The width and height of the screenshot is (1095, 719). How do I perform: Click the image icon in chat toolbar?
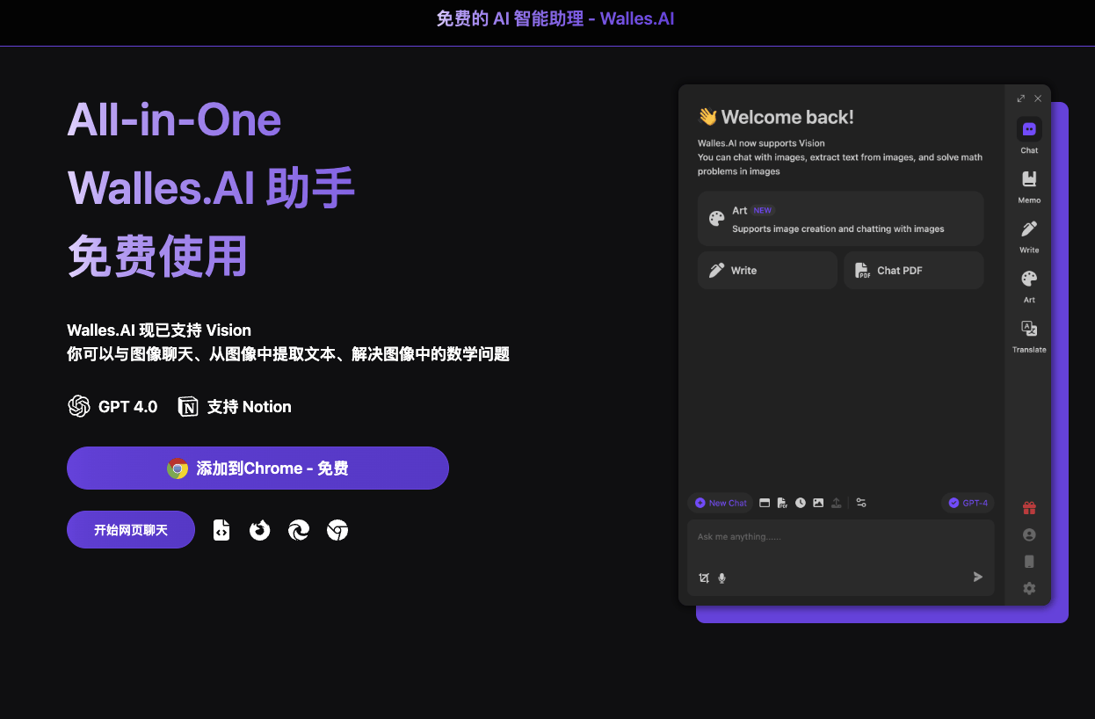pyautogui.click(x=818, y=503)
